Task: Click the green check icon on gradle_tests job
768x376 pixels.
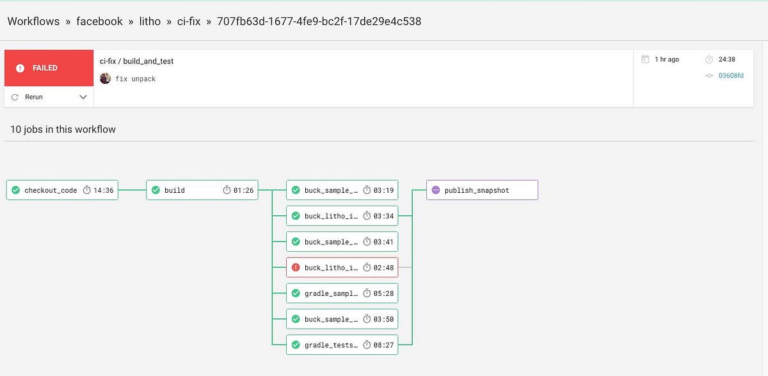Action: [295, 345]
